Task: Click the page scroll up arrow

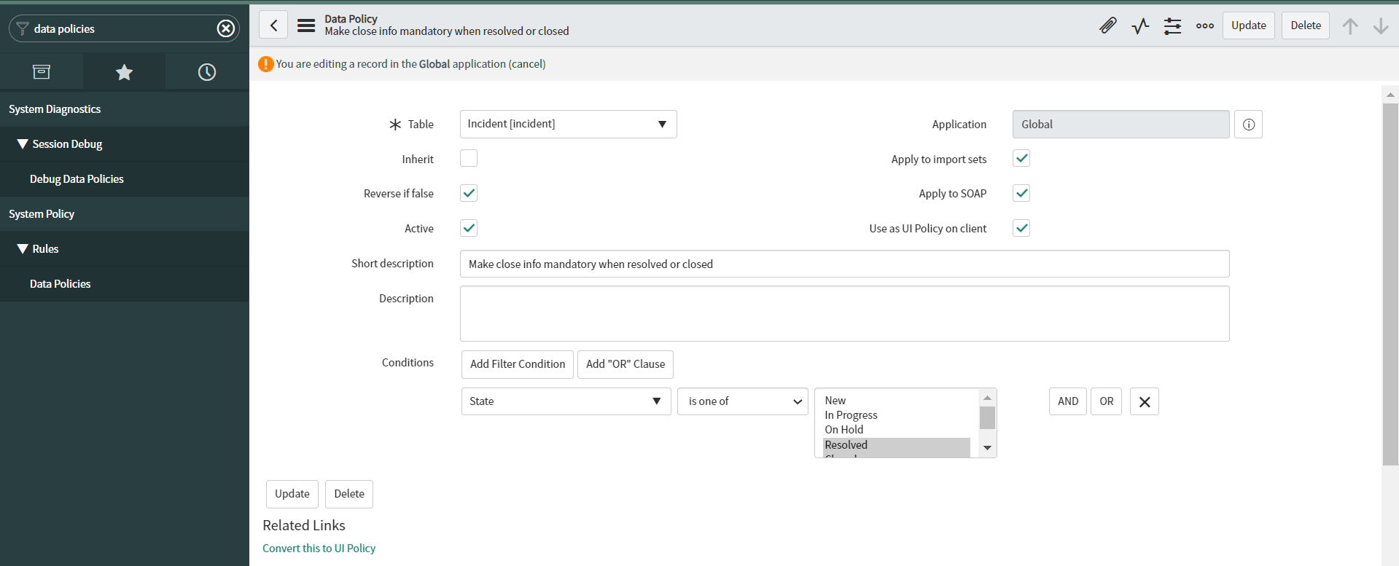Action: pyautogui.click(x=1390, y=95)
